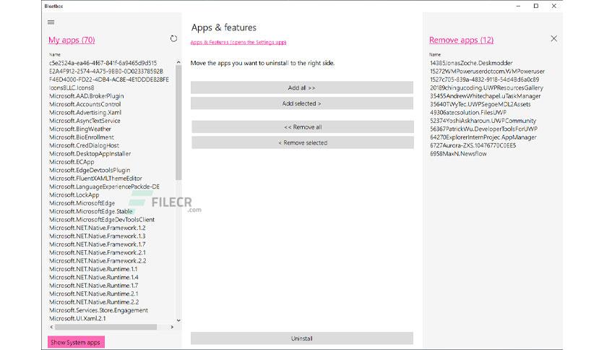
Task: Select Microsoft.LanguageExperiencePackde-DE
Action: click(x=104, y=187)
